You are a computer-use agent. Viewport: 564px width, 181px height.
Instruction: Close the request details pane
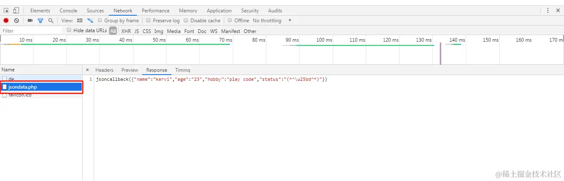(x=88, y=70)
